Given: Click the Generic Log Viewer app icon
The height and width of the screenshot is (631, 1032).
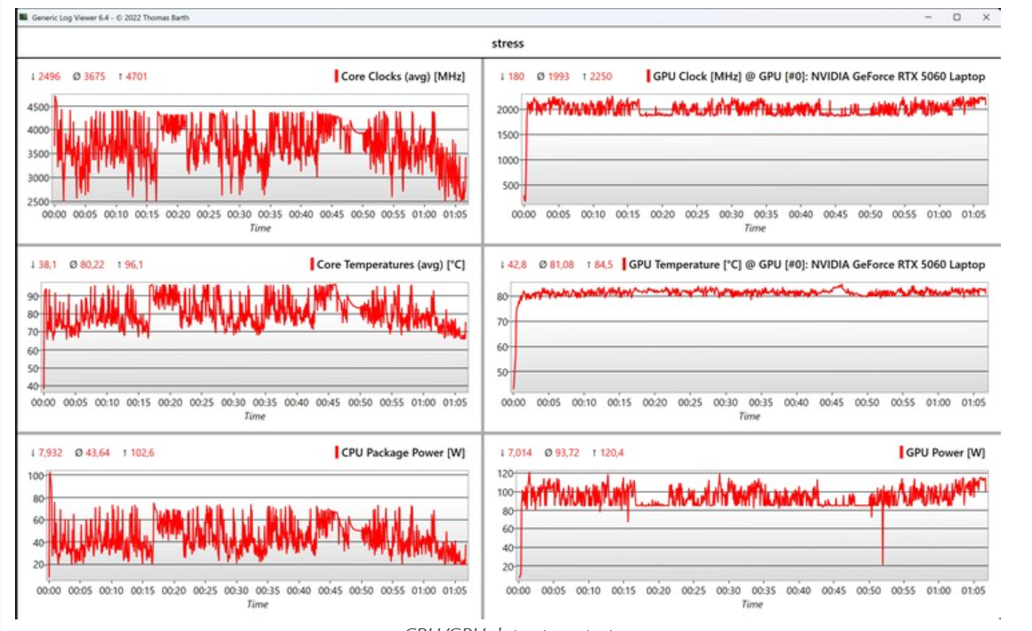Looking at the screenshot, I should coord(24,17).
